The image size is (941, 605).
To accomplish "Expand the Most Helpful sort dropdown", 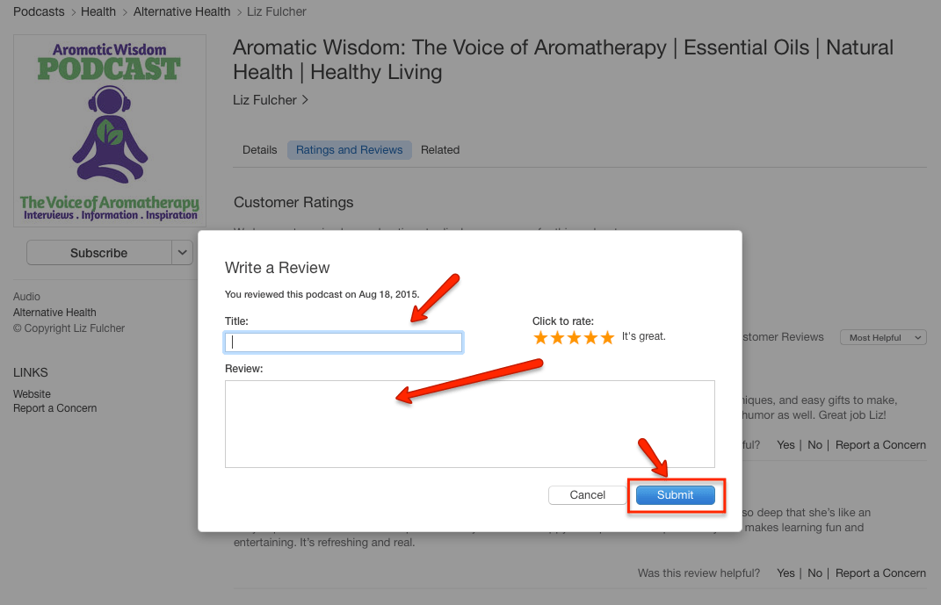I will pyautogui.click(x=883, y=337).
